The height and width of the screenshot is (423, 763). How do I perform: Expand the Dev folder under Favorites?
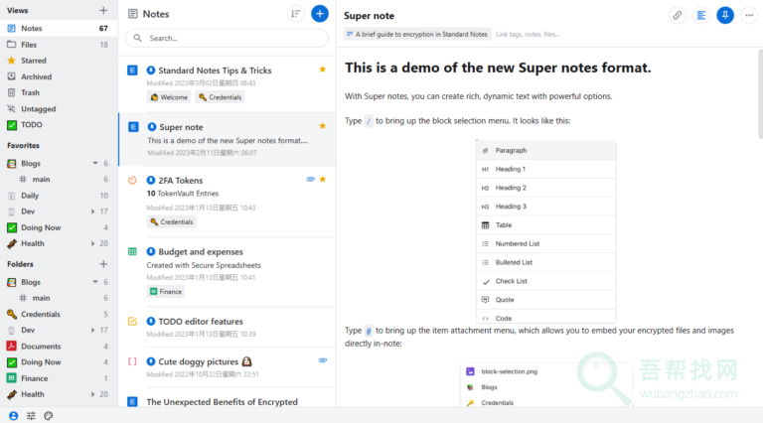point(94,211)
